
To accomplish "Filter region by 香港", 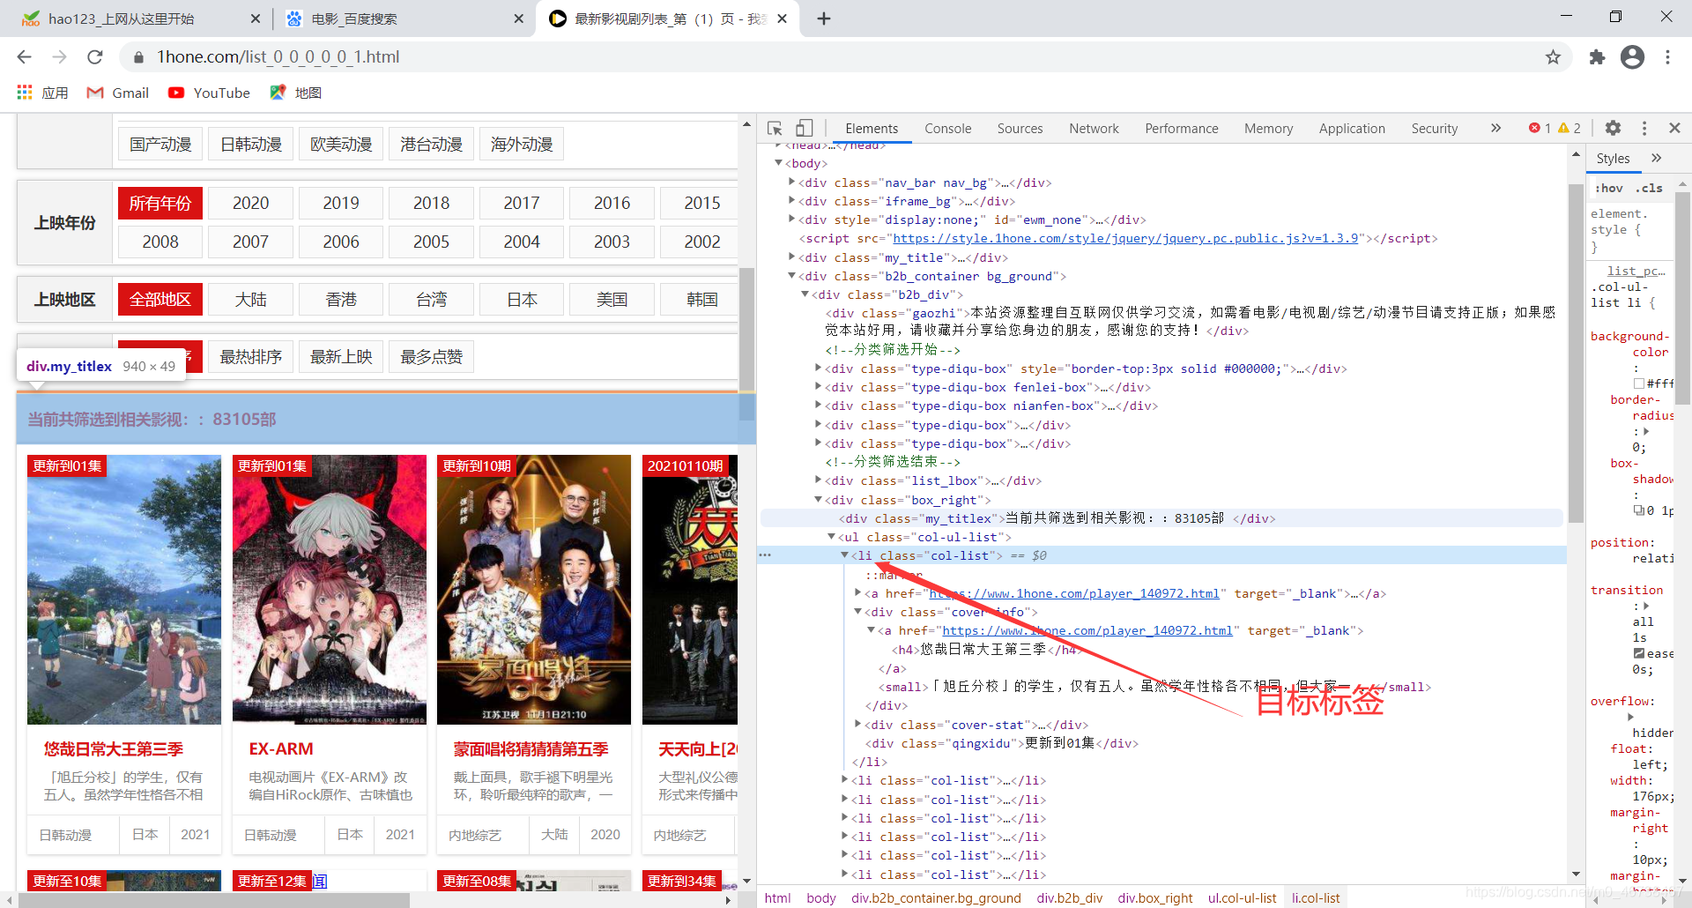I will point(341,300).
